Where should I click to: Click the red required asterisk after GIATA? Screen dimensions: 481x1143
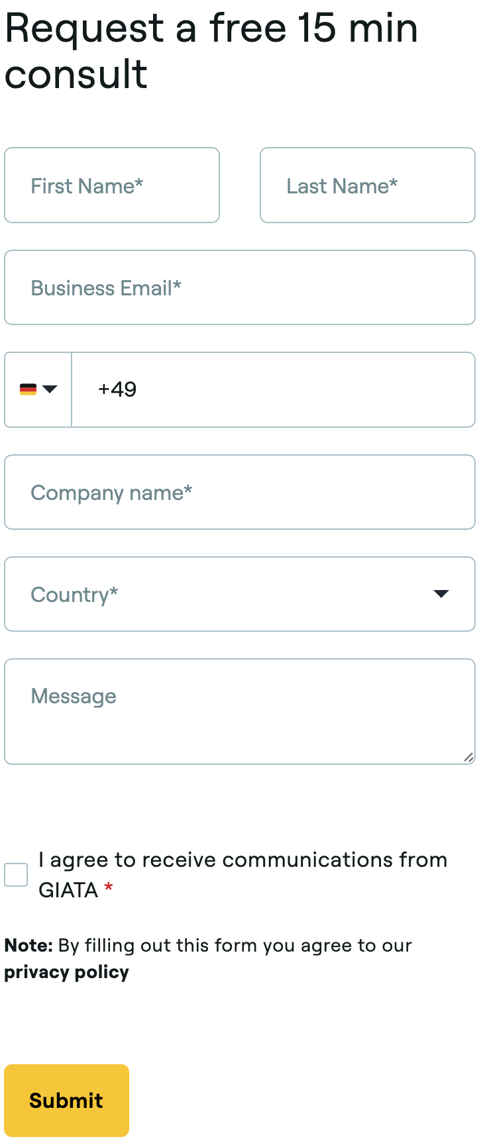point(109,888)
